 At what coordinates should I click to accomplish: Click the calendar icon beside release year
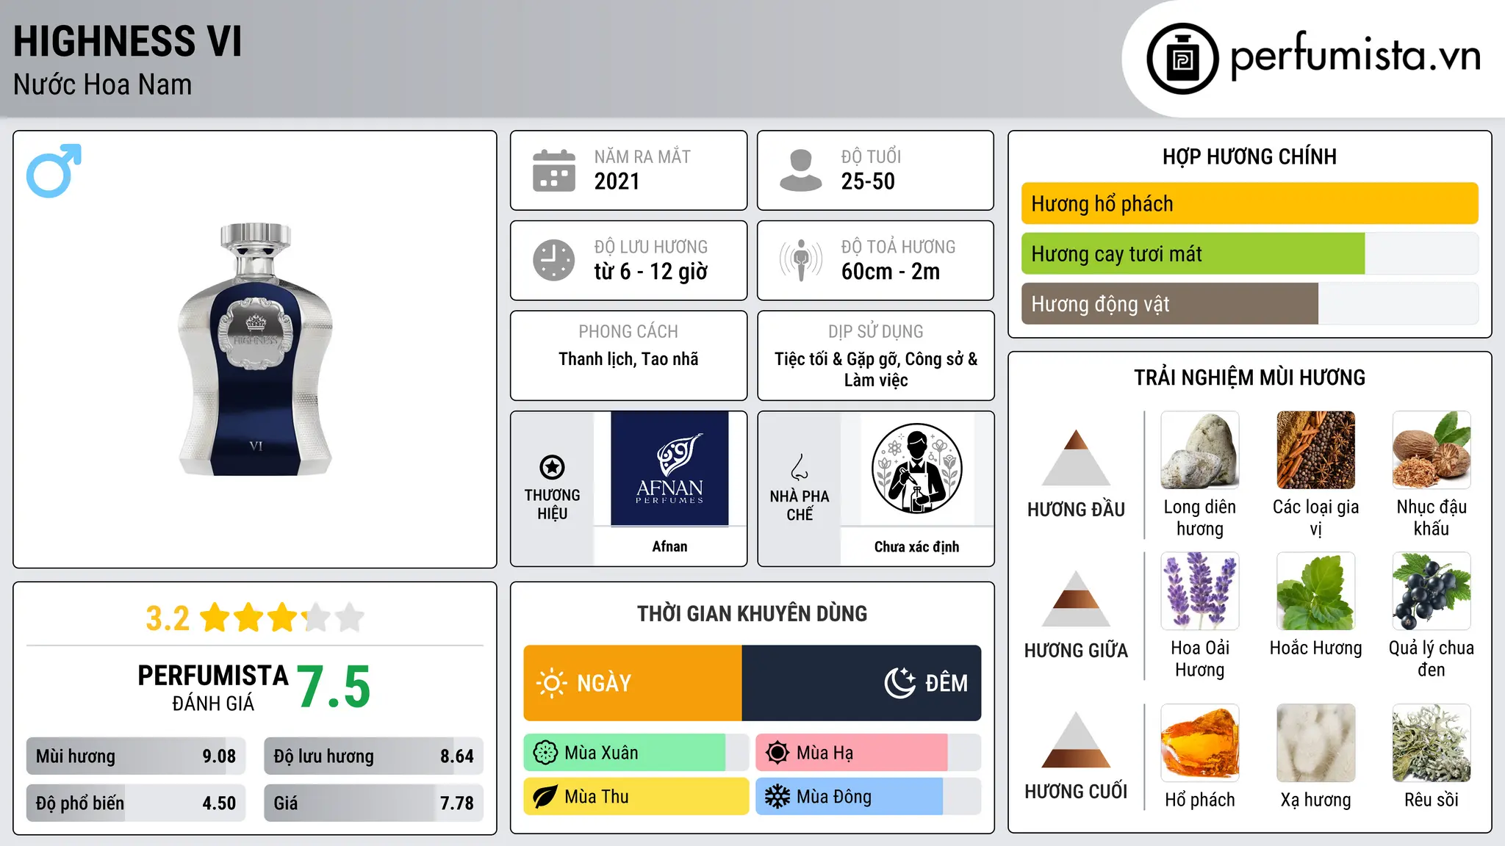pyautogui.click(x=554, y=170)
